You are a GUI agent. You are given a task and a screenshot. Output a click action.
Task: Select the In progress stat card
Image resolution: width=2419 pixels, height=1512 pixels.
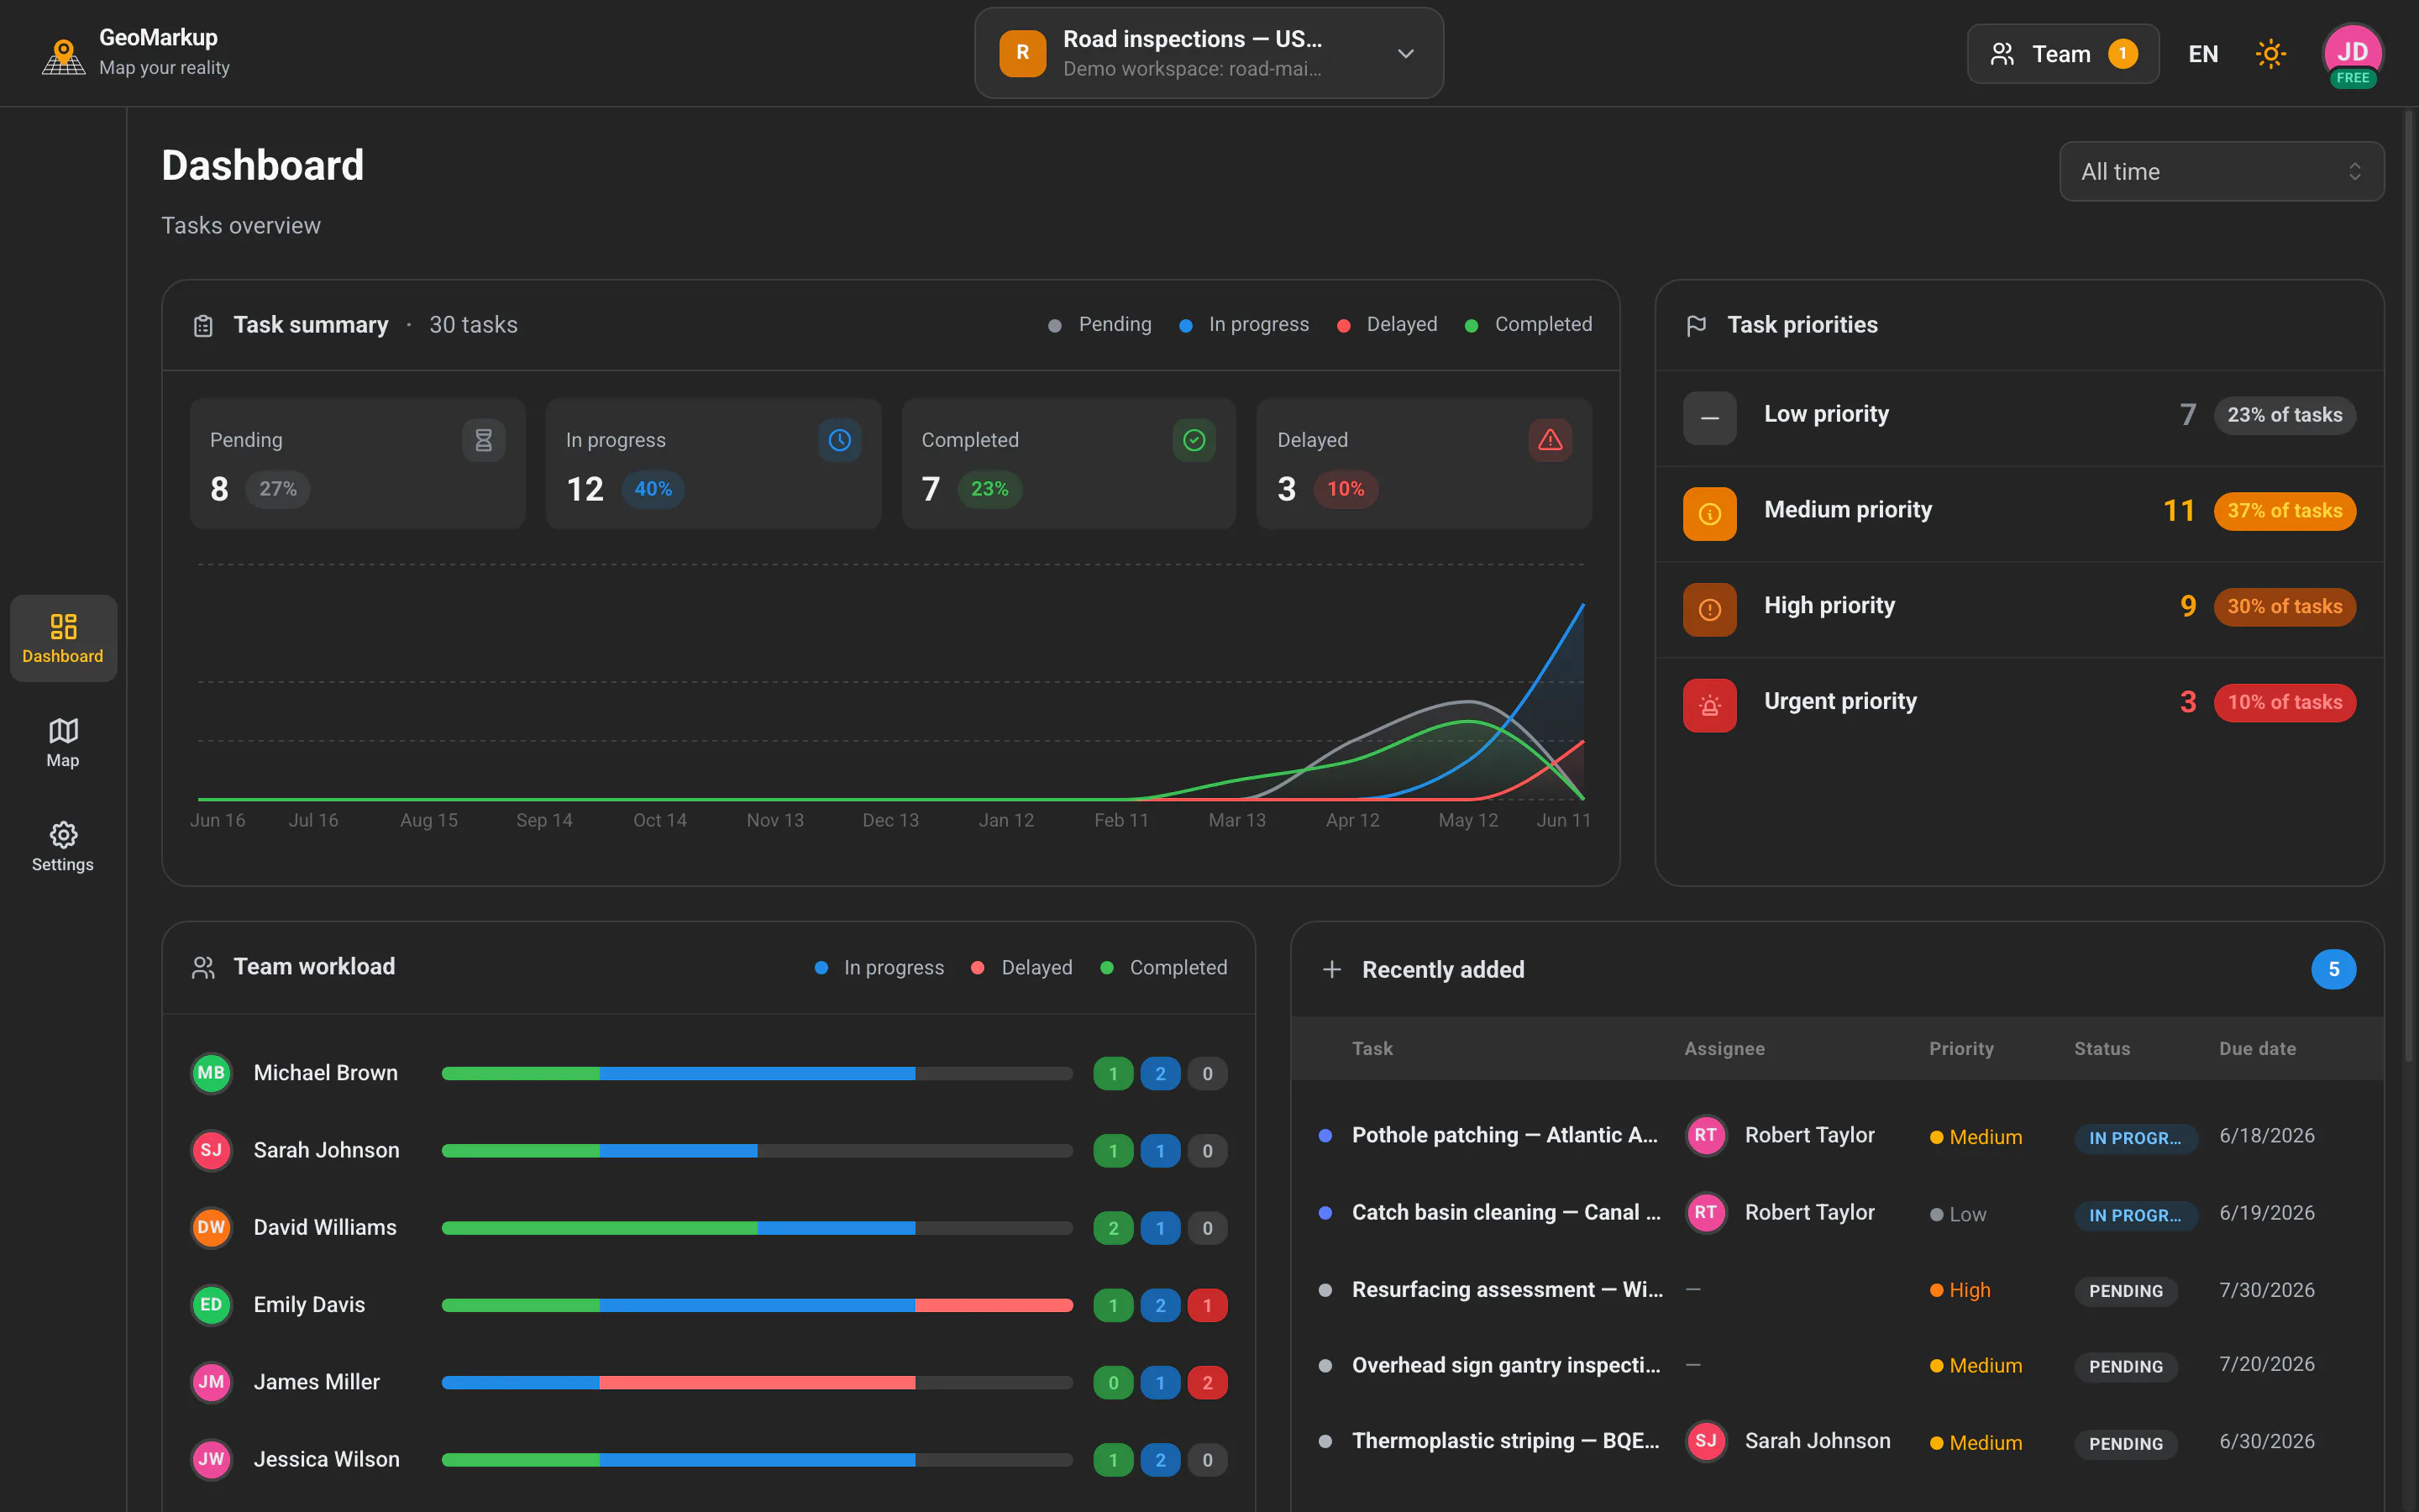coord(714,464)
